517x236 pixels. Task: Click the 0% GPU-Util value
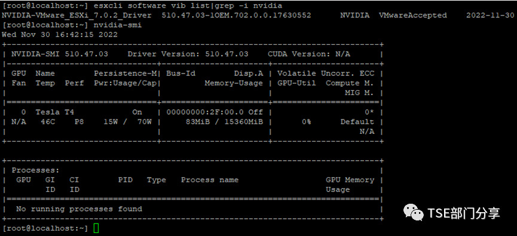[x=306, y=122]
